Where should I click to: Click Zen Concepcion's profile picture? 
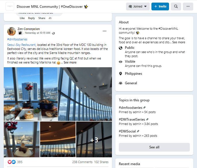click(12, 31)
